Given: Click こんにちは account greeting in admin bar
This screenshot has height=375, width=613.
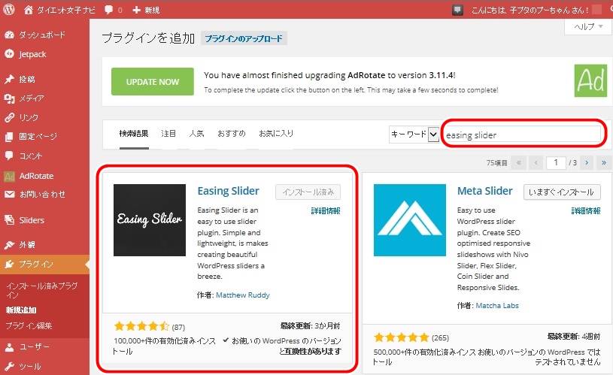Looking at the screenshot, I should 530,10.
